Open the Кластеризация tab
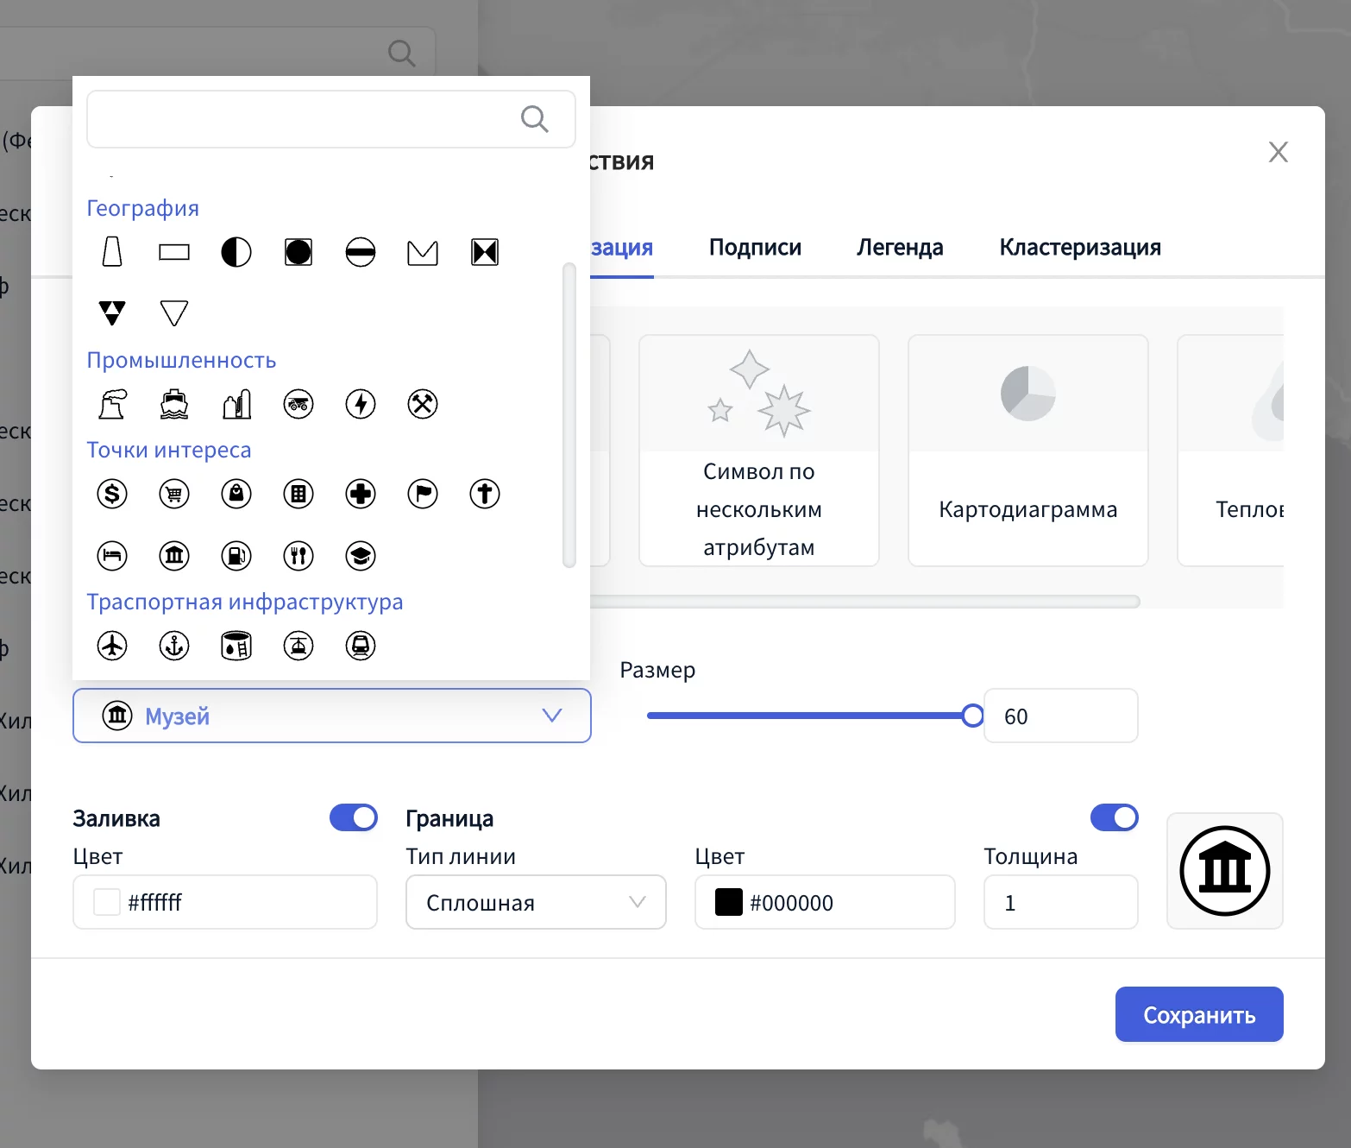Viewport: 1351px width, 1148px height. point(1079,248)
